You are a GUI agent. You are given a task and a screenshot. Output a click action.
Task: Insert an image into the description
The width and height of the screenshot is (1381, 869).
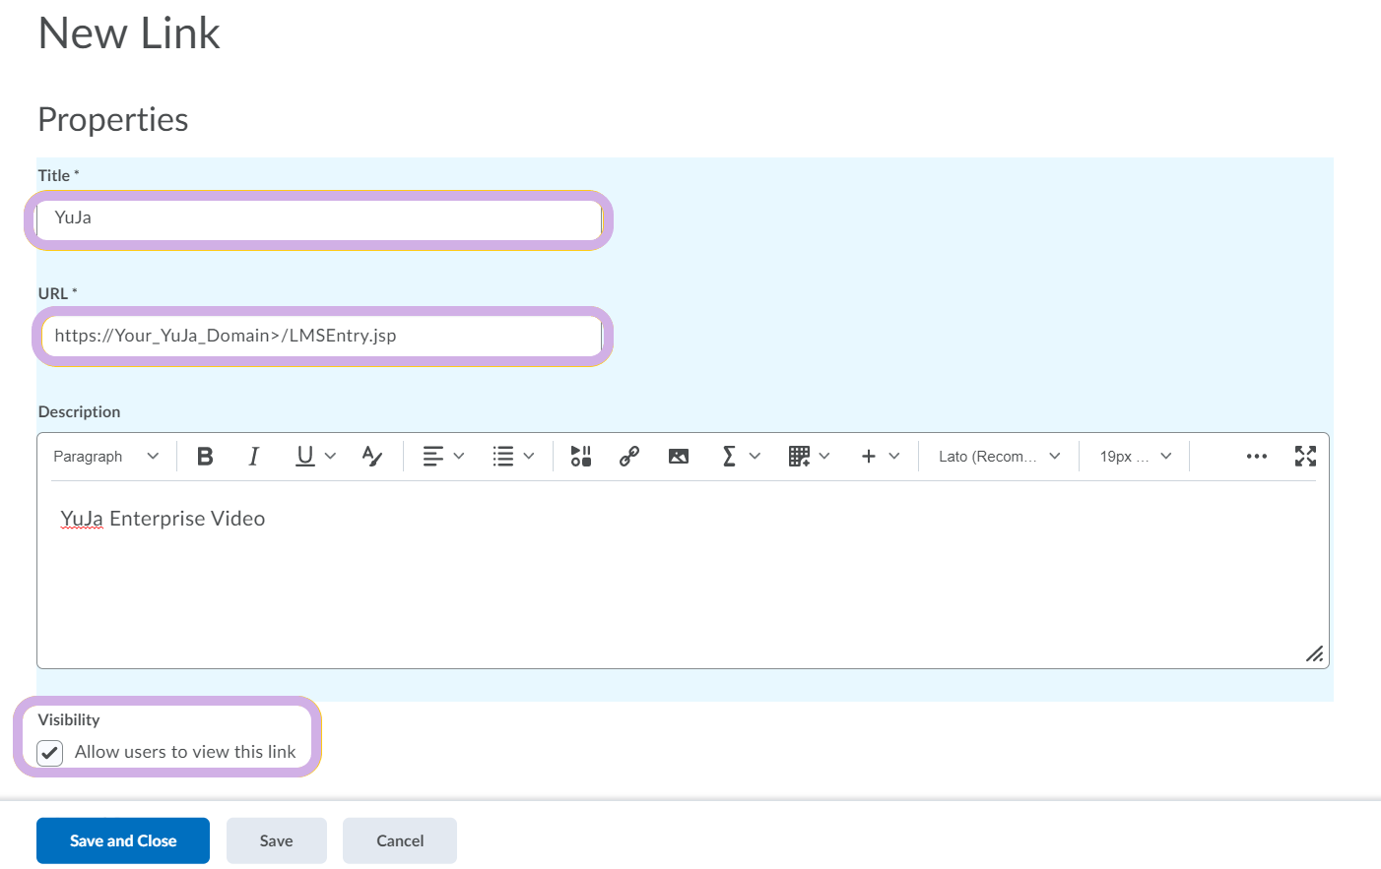coord(679,457)
